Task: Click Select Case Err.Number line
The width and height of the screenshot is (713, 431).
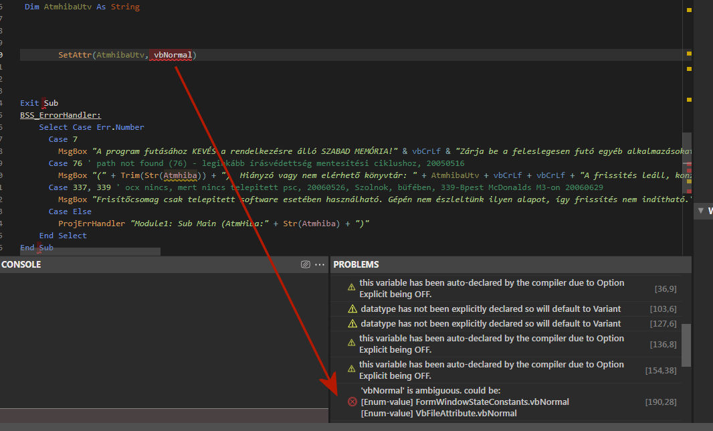Action: click(x=92, y=127)
